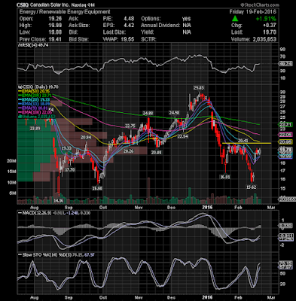Click the 15.62 February low label

tap(252, 187)
